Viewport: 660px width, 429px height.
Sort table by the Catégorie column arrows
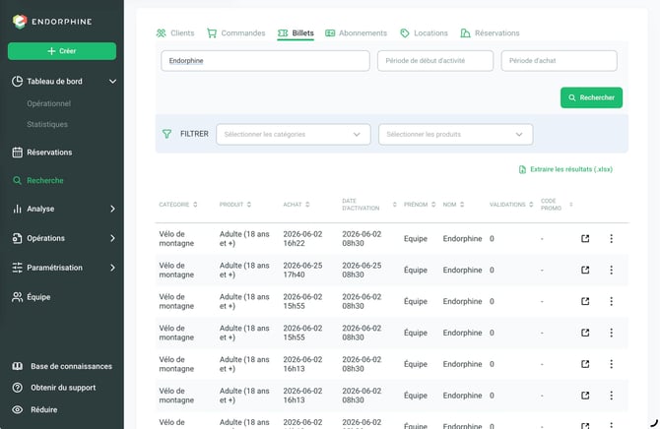pos(195,205)
